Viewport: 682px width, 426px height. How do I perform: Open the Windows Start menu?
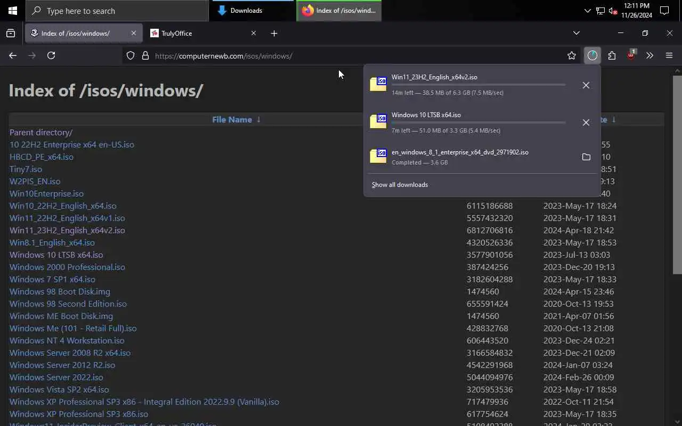[x=12, y=11]
